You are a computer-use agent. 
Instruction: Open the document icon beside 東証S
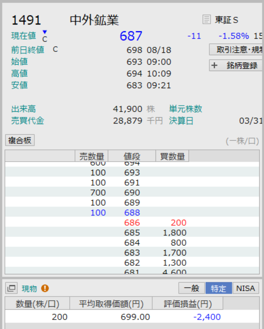tap(206, 19)
